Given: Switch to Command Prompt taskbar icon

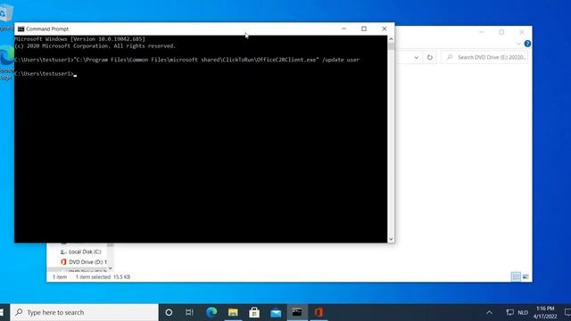Looking at the screenshot, I should click(x=297, y=312).
